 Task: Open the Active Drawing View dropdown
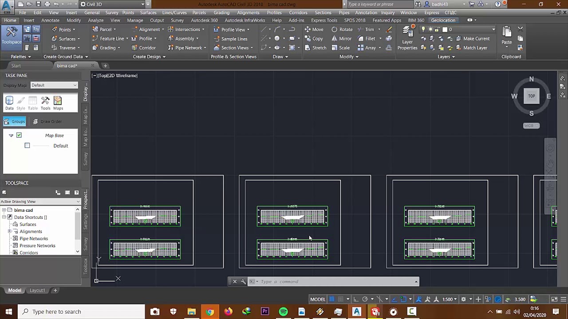[x=40, y=202]
